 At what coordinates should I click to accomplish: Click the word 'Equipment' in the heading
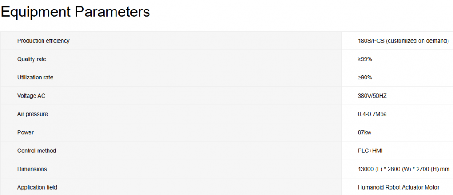coord(35,12)
